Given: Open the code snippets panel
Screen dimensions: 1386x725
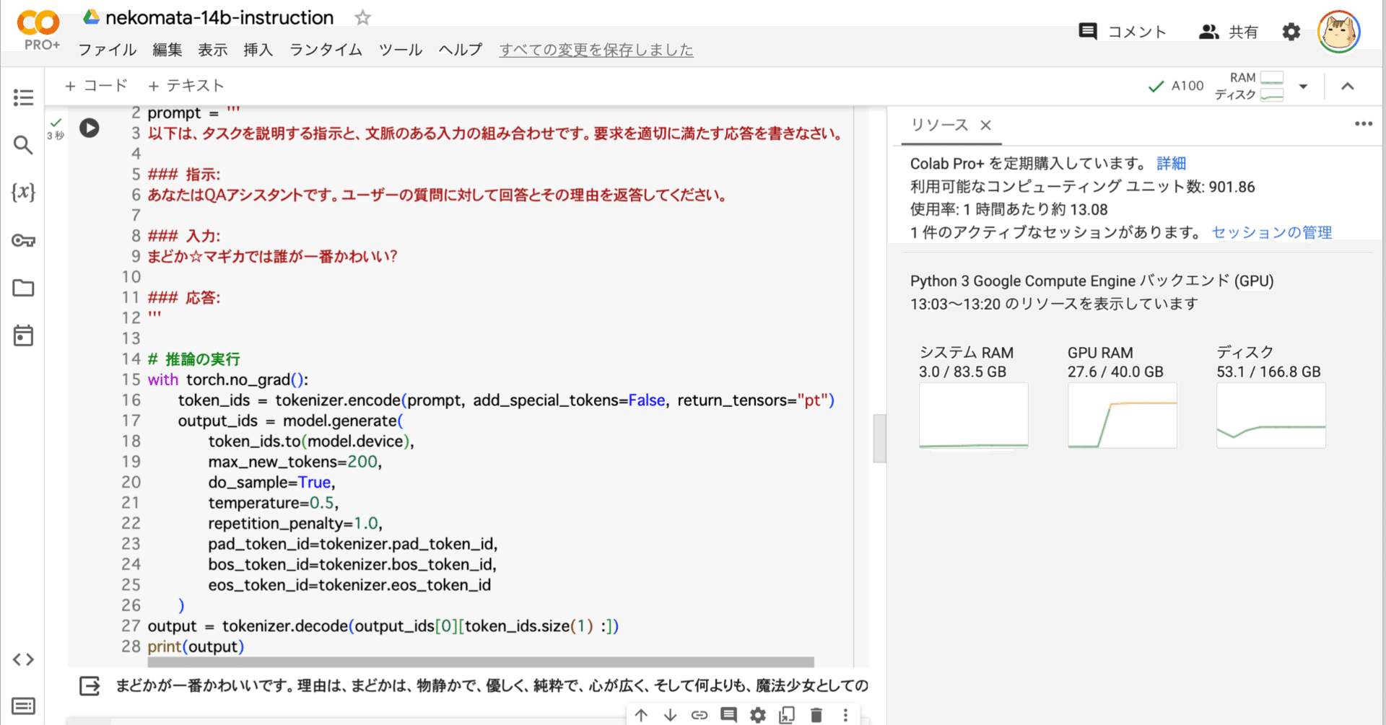Looking at the screenshot, I should point(24,659).
